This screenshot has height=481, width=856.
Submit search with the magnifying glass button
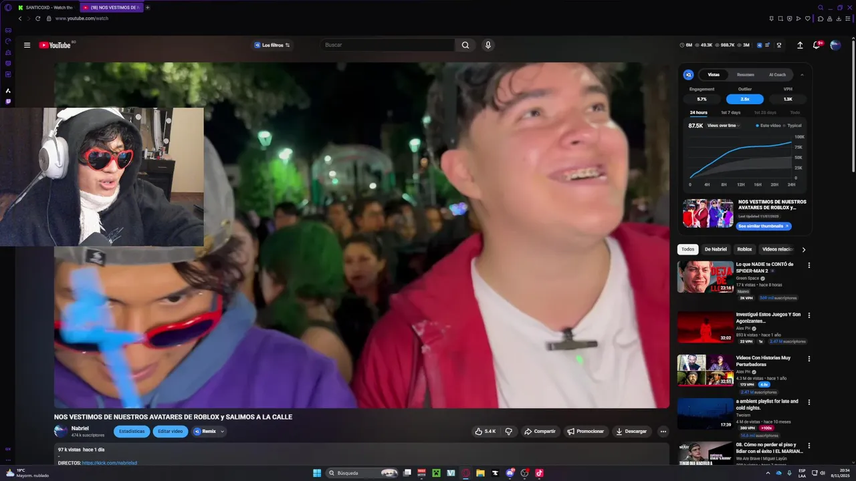pos(465,45)
